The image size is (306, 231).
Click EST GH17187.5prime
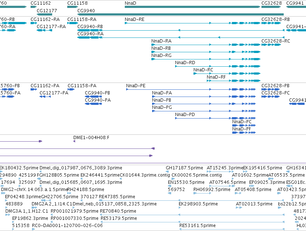tap(184, 168)
